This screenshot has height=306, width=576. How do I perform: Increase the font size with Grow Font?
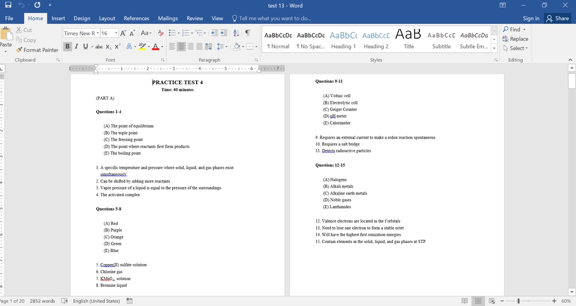123,33
